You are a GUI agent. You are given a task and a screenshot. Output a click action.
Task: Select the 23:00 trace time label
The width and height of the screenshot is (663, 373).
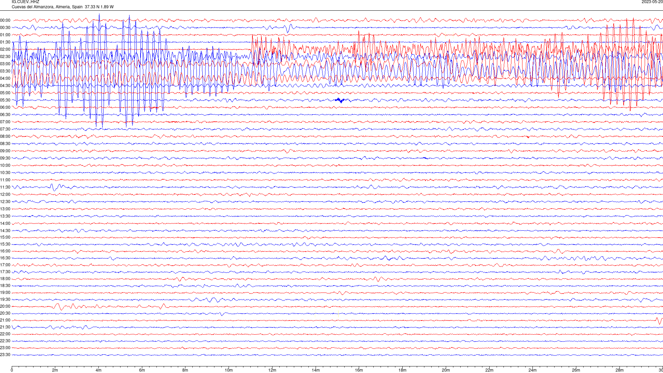pos(5,348)
